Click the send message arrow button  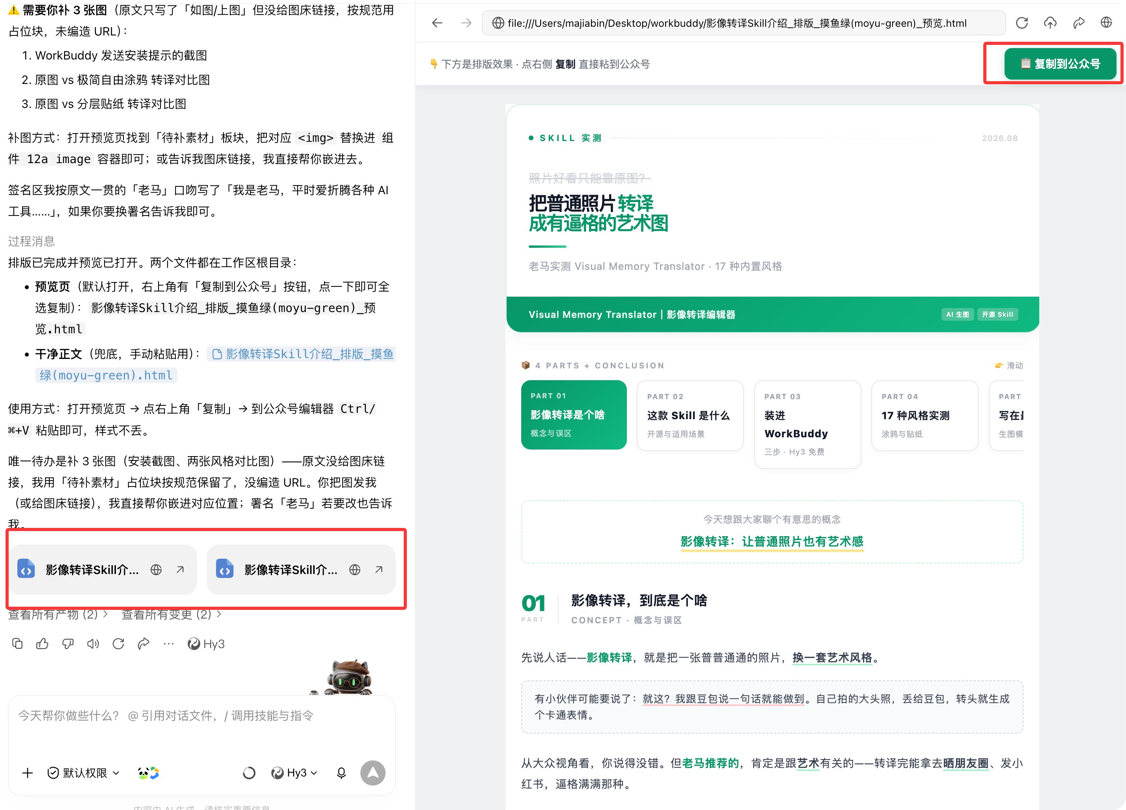(373, 773)
